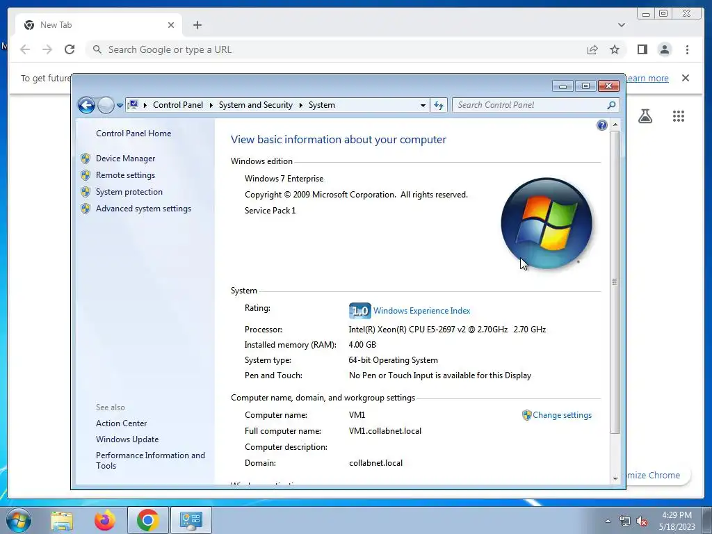Open Chrome side panel icon

click(x=642, y=49)
